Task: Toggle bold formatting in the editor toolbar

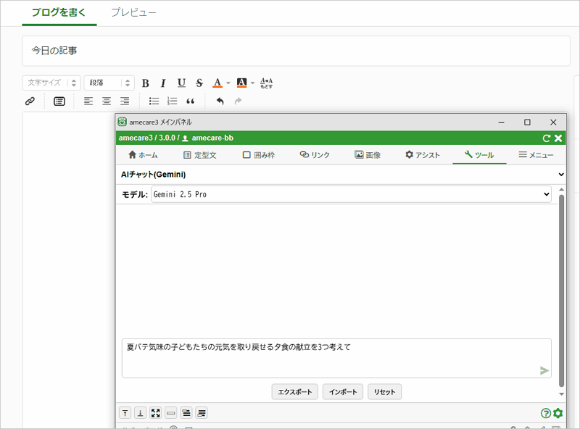Action: [x=145, y=83]
